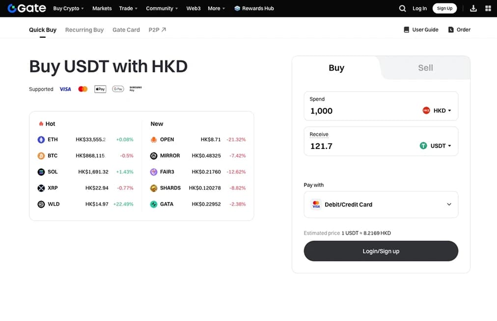
Task: Open the HKD currency dropdown
Action: pos(437,111)
